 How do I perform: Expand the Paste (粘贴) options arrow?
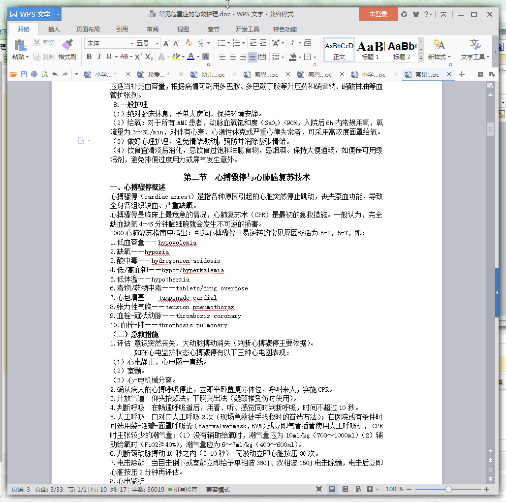point(27,57)
